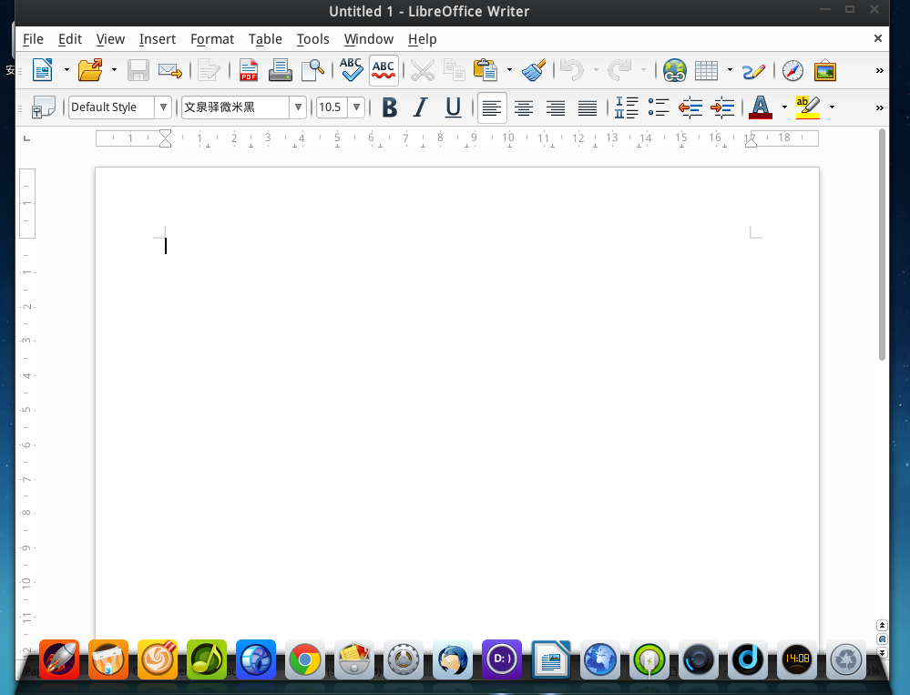Image resolution: width=910 pixels, height=695 pixels.
Task: Center align the paragraph
Action: point(524,107)
